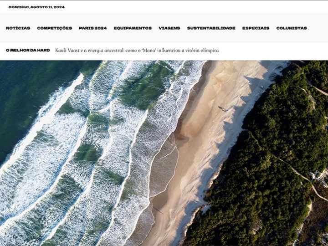Open the Sustentabilidade section
This screenshot has height=246, width=328.
pyautogui.click(x=211, y=28)
